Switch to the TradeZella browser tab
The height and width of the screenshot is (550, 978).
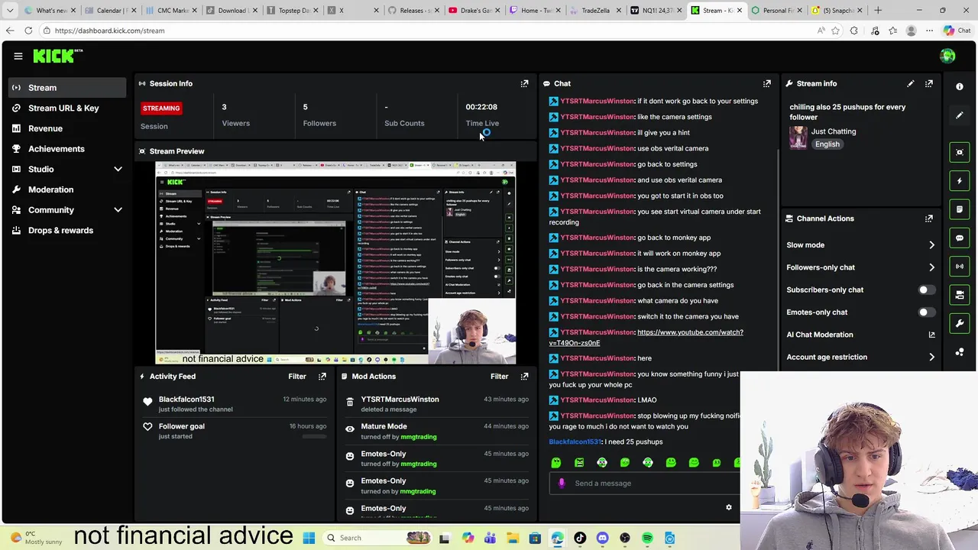coord(594,11)
